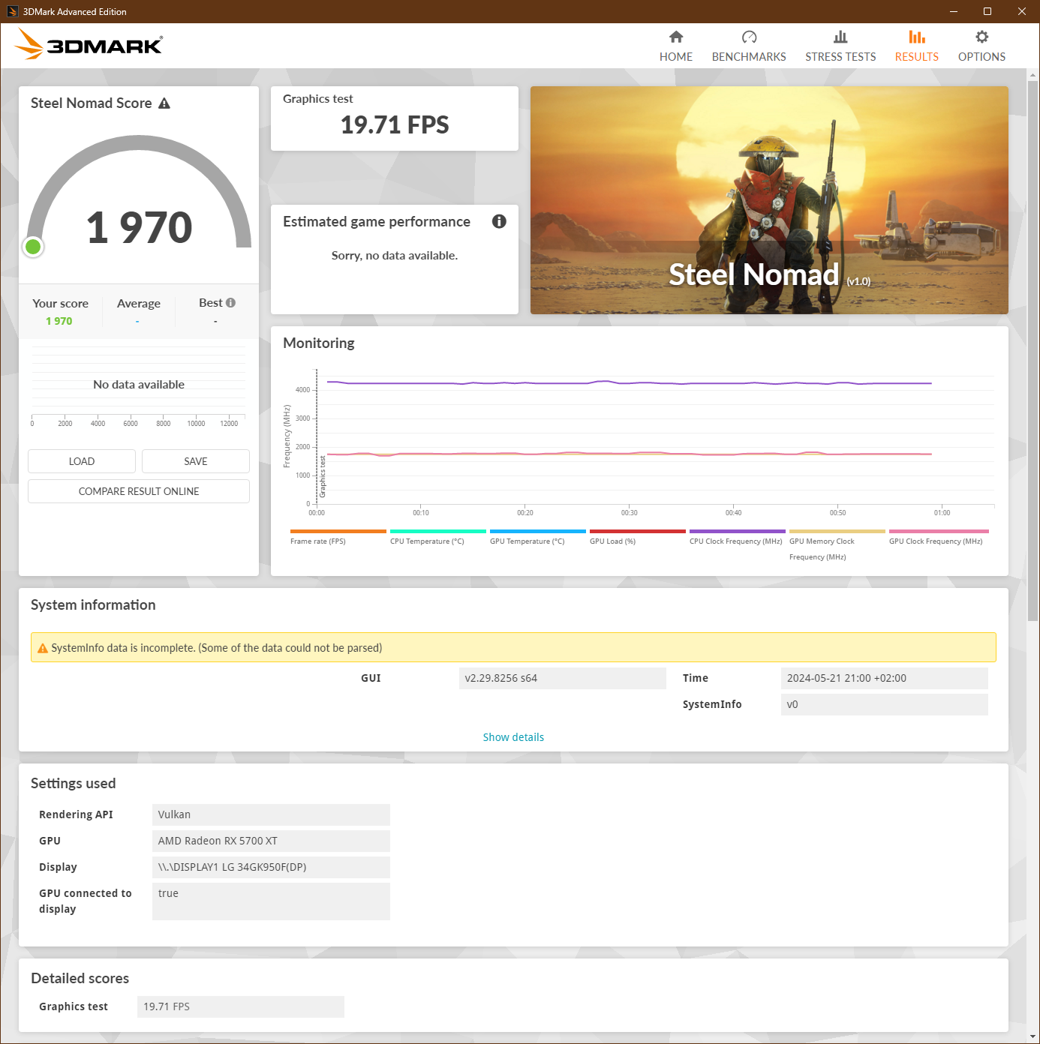Click GUI version field v2.29.8256 s64
Screen dimensions: 1040x1044
pyautogui.click(x=563, y=678)
